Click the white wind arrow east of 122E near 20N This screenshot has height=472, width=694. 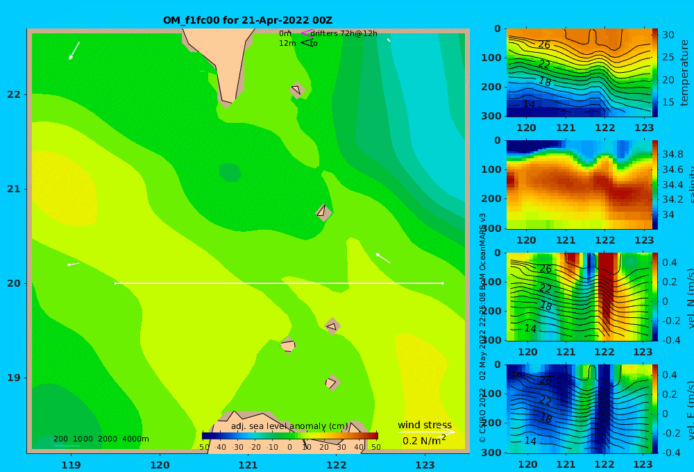click(x=383, y=258)
